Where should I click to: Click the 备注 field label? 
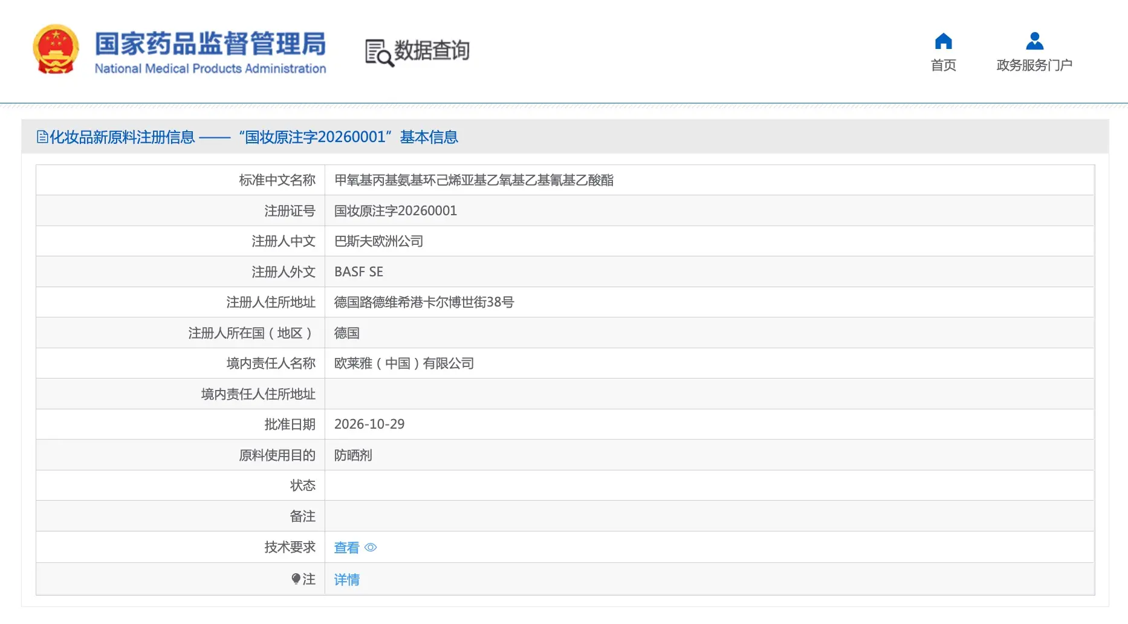[x=302, y=516]
